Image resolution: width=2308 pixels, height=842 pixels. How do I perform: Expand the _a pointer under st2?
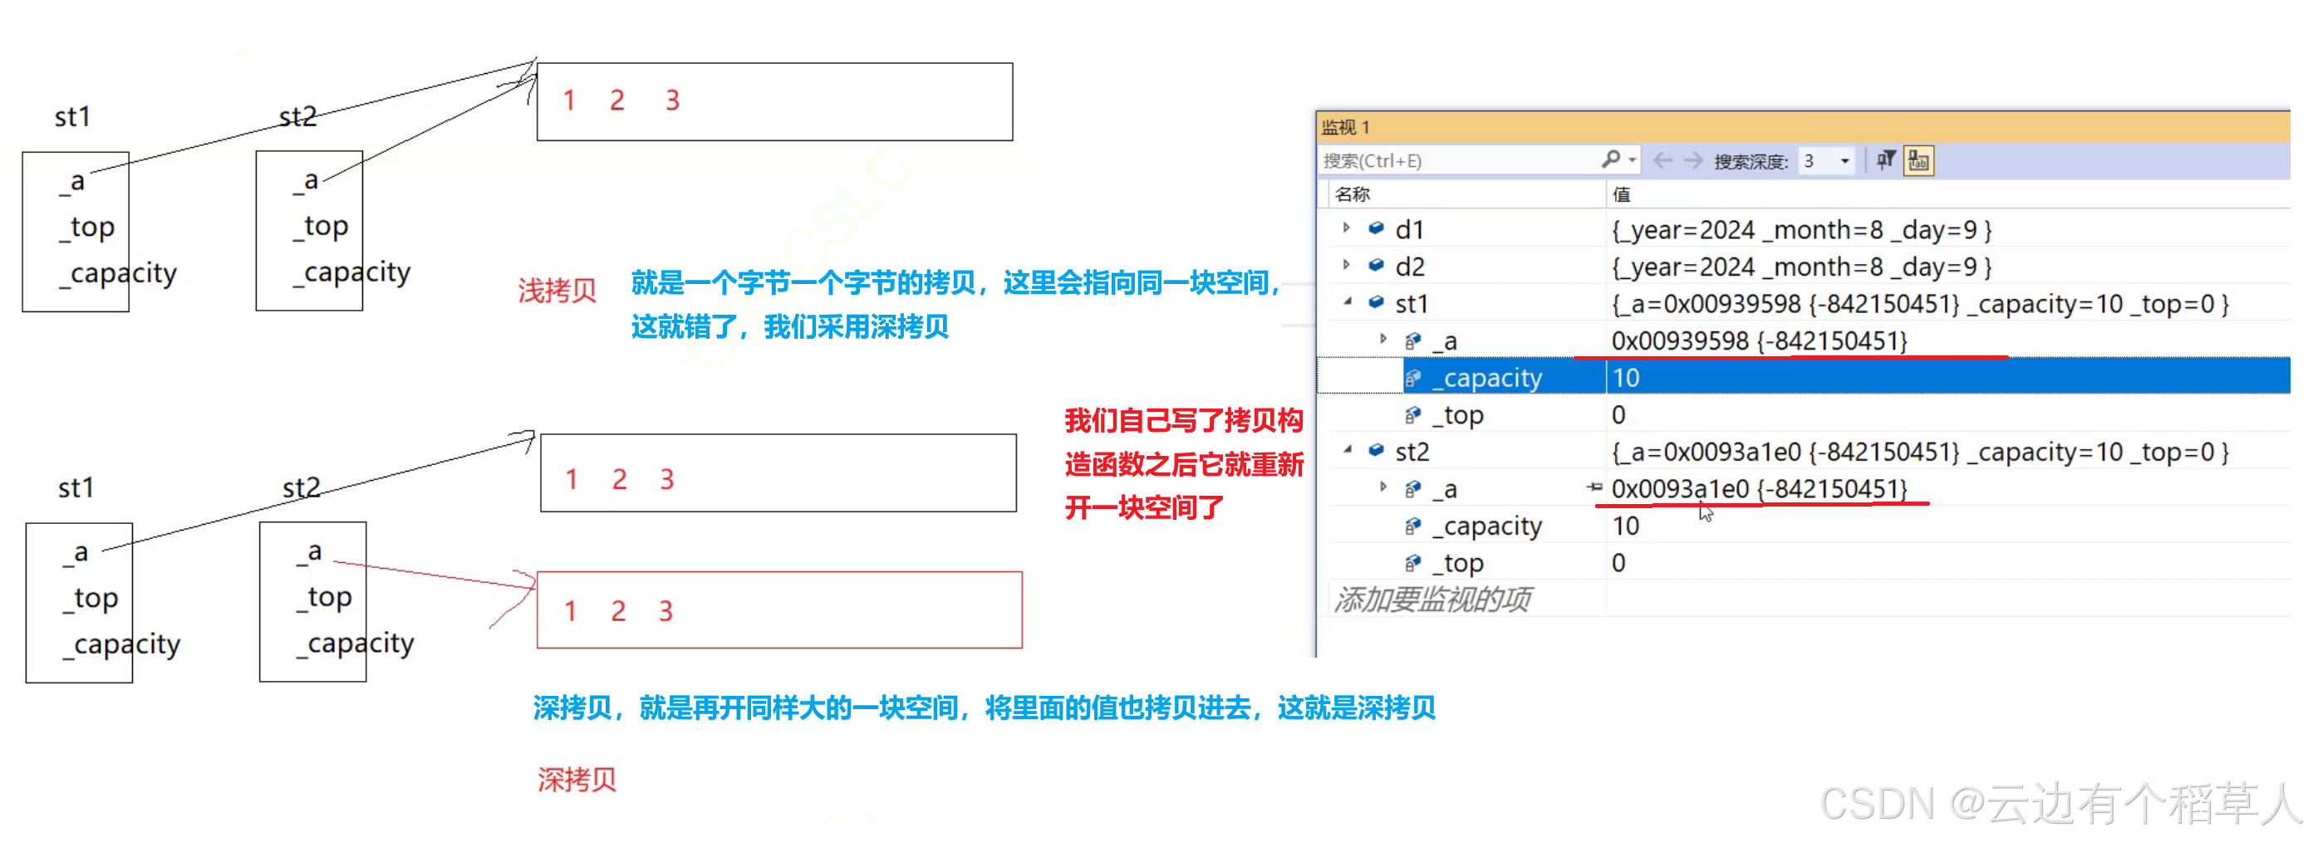click(x=1383, y=487)
